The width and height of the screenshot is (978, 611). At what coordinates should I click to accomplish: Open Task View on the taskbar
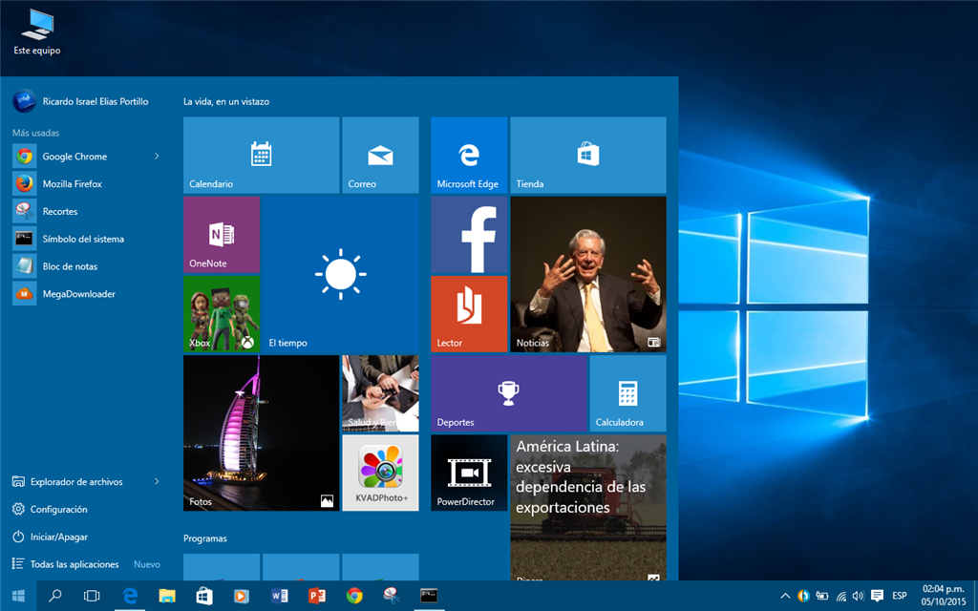[92, 596]
